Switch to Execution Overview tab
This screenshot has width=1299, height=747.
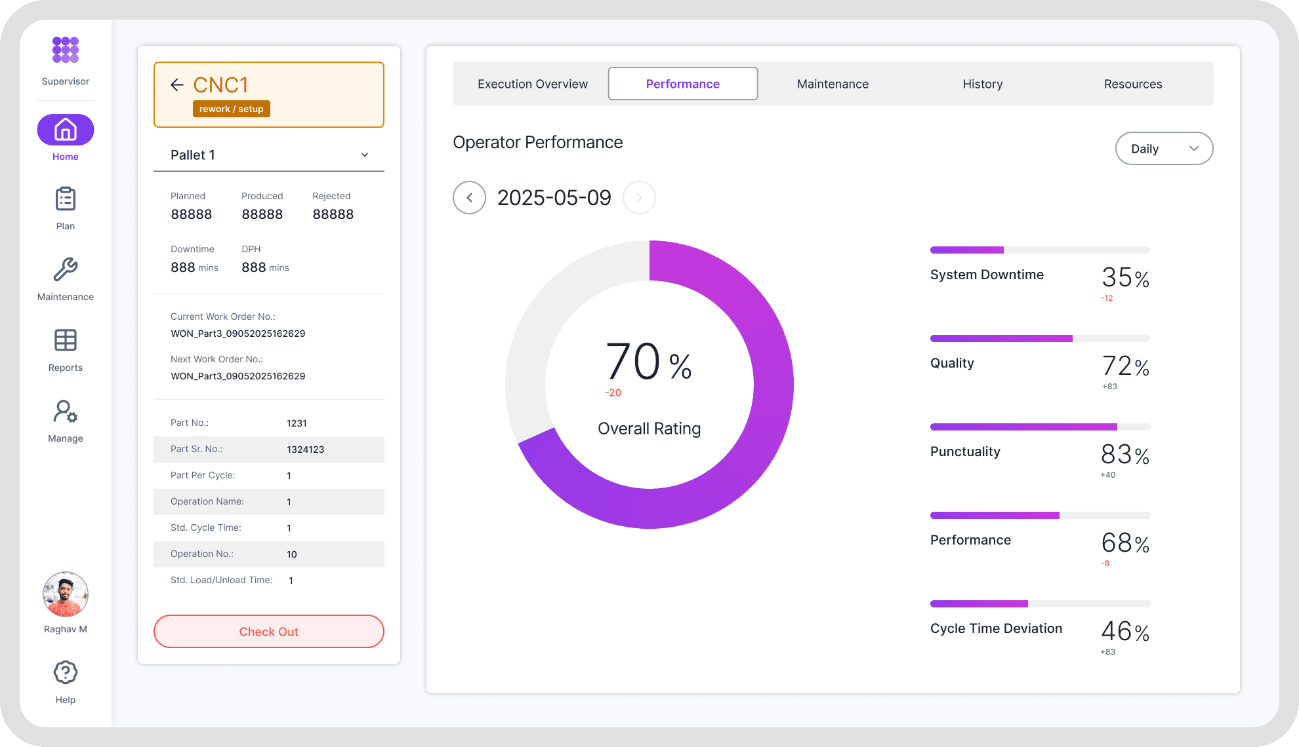point(533,84)
